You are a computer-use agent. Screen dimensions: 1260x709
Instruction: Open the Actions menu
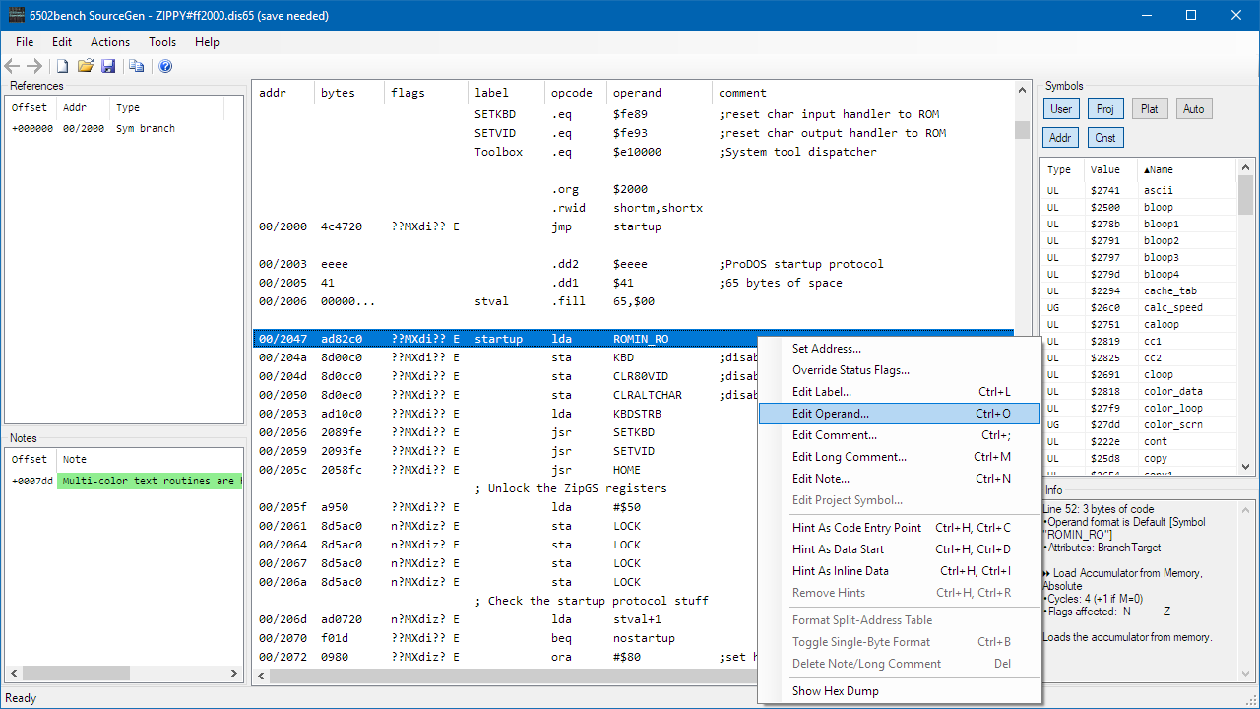(x=109, y=41)
